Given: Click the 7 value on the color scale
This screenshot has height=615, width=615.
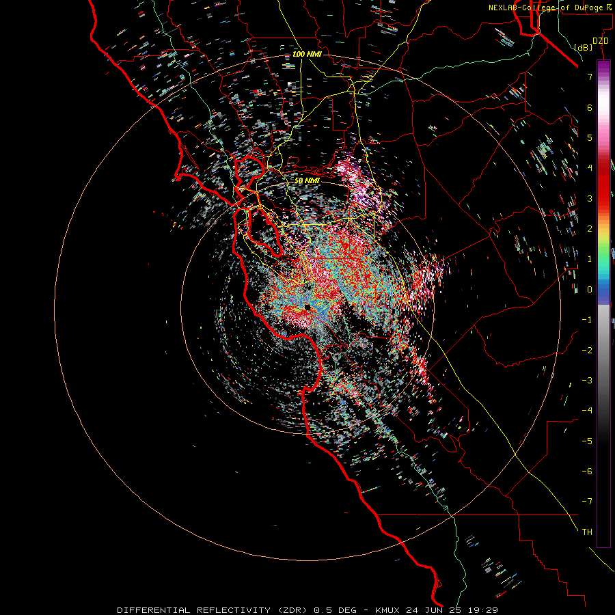Looking at the screenshot, I should 590,77.
